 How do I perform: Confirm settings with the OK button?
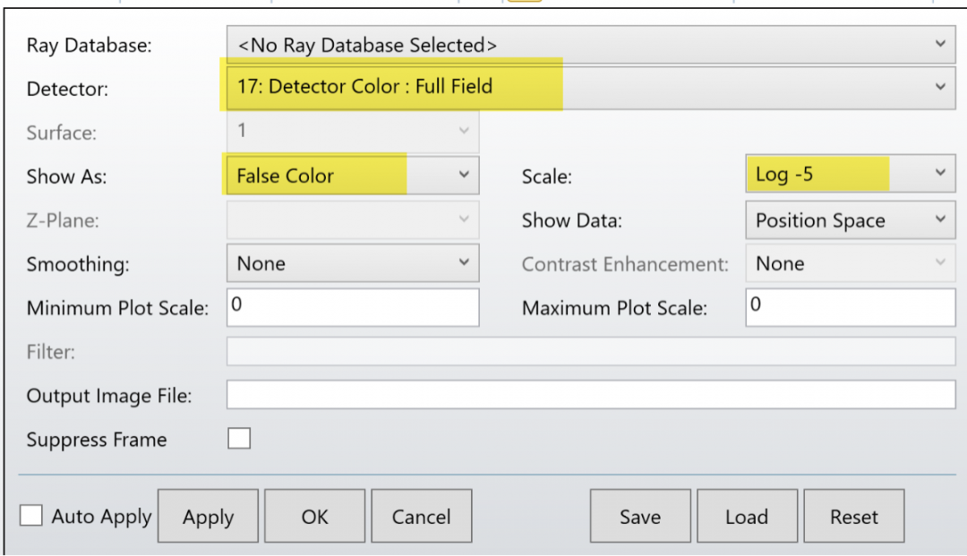point(314,516)
